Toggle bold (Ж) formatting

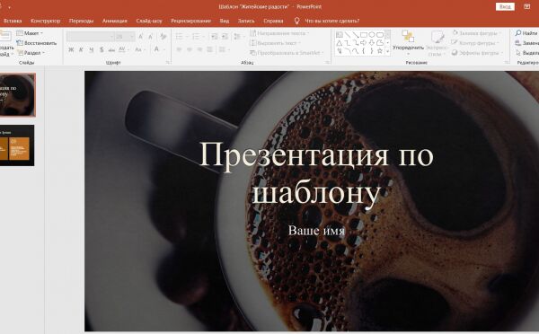tap(71, 49)
